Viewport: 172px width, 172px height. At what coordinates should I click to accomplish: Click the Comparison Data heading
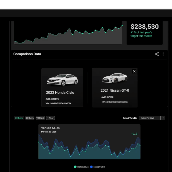pyautogui.click(x=27, y=54)
